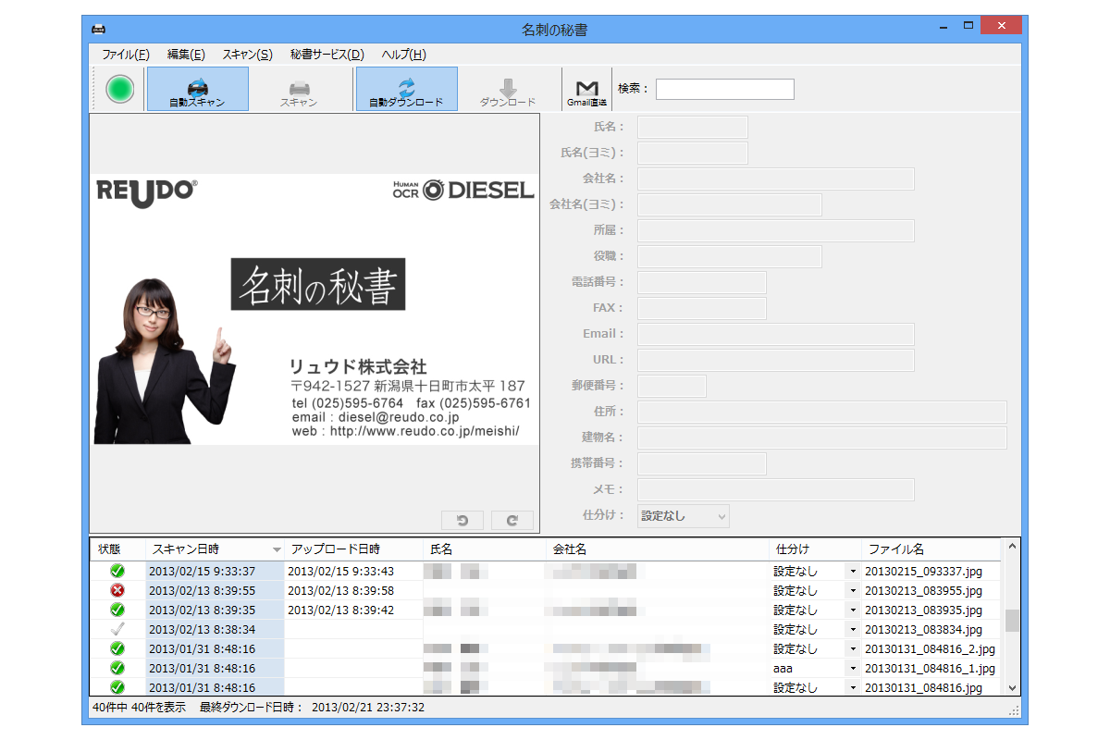The height and width of the screenshot is (740, 1110).
Task: Rotate the card image counterclockwise
Action: 463,521
